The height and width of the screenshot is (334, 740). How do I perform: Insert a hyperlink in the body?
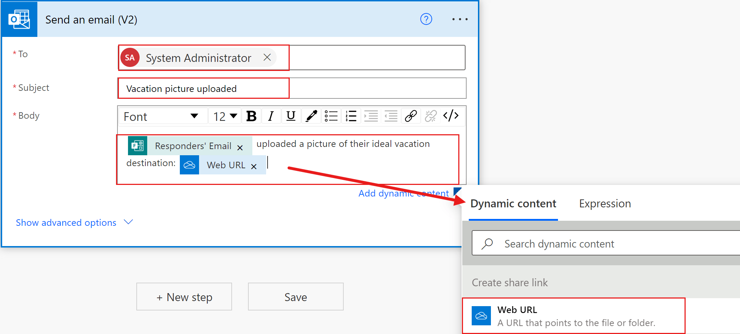pyautogui.click(x=411, y=116)
